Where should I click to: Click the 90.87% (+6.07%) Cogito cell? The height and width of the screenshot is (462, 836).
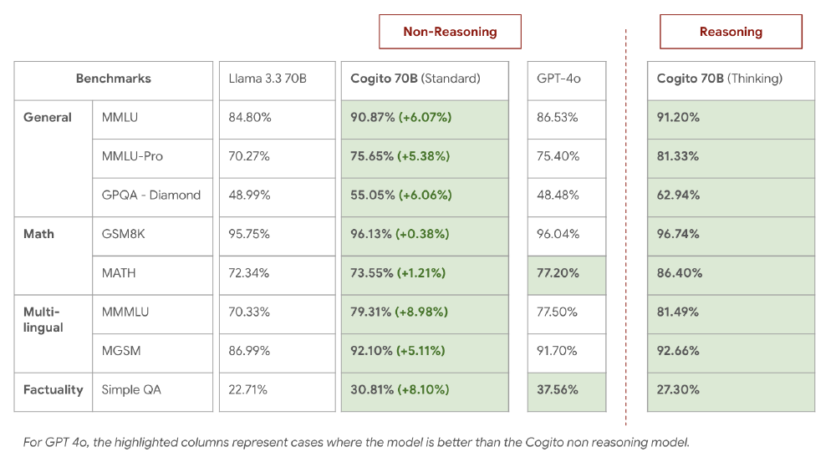click(x=424, y=118)
